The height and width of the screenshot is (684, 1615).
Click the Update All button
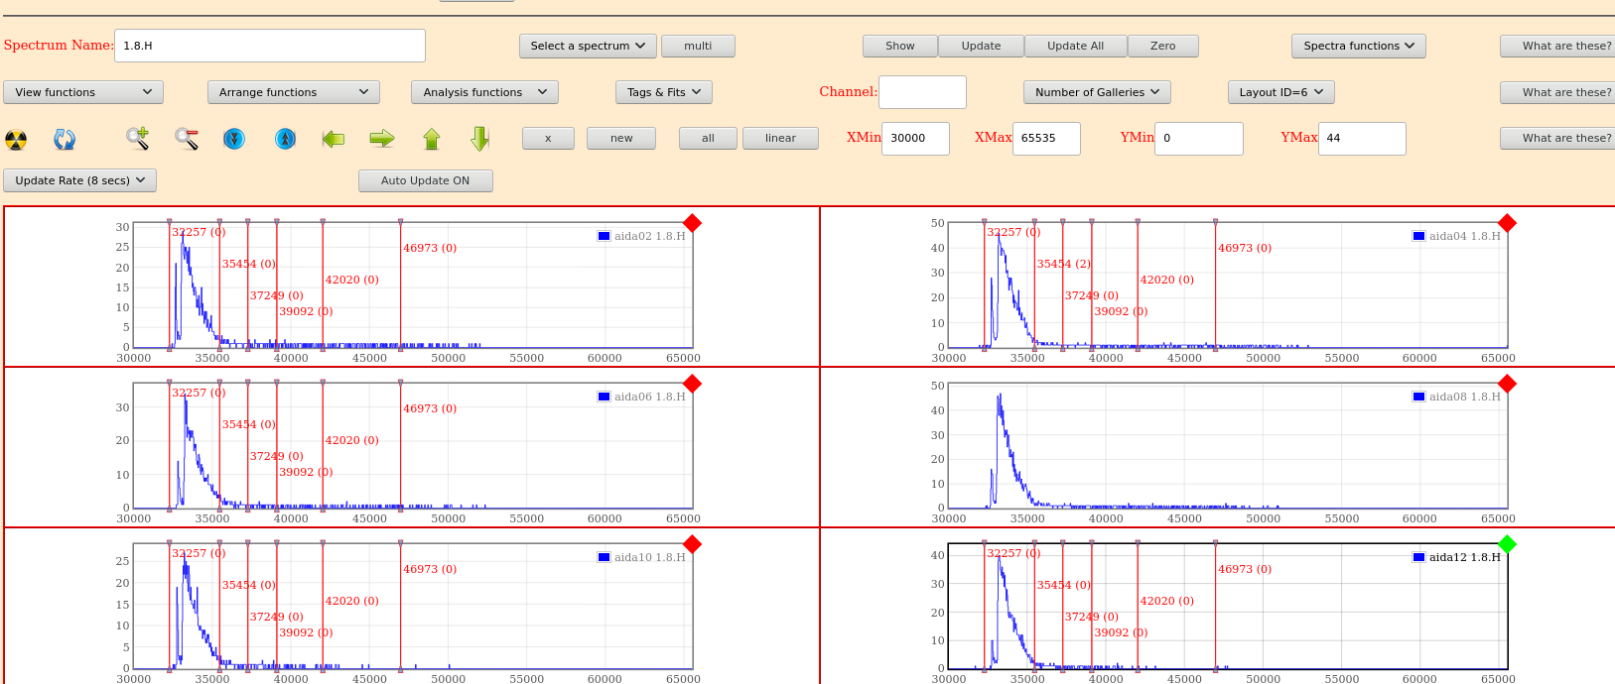1075,46
